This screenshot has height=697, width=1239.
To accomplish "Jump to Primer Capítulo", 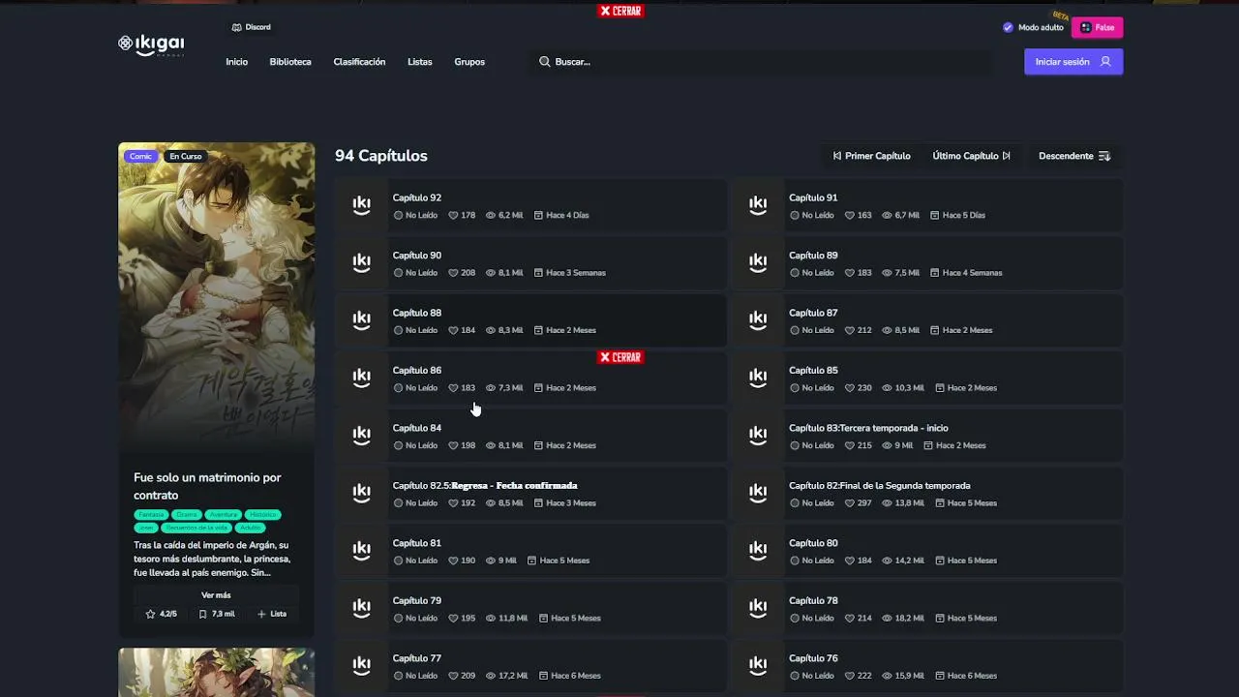I will point(871,156).
